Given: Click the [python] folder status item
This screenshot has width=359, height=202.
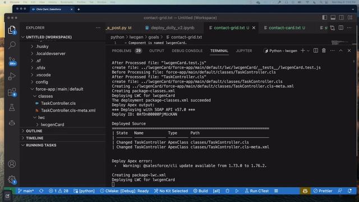Looking at the screenshot, I should coord(84,191).
